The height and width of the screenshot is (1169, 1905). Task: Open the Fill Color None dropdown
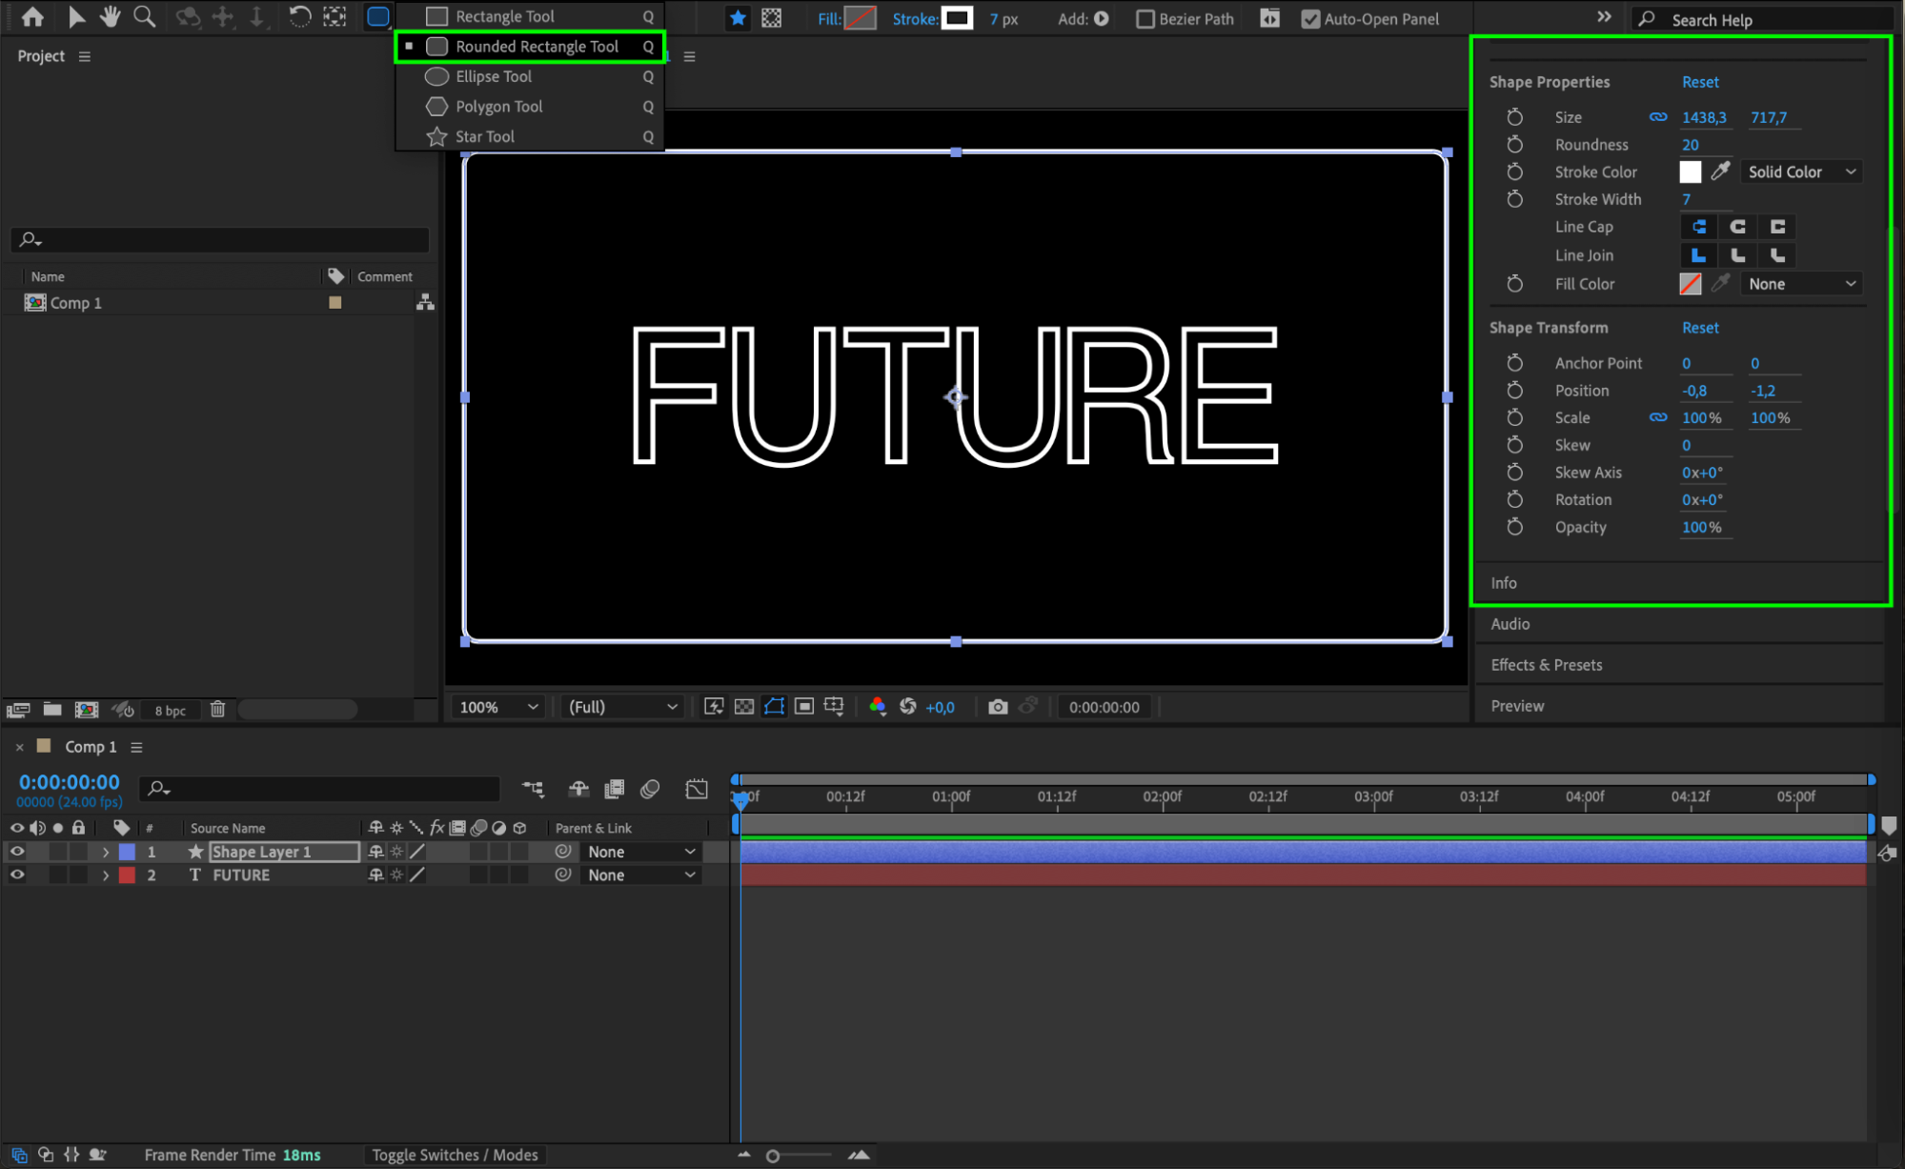click(x=1801, y=284)
